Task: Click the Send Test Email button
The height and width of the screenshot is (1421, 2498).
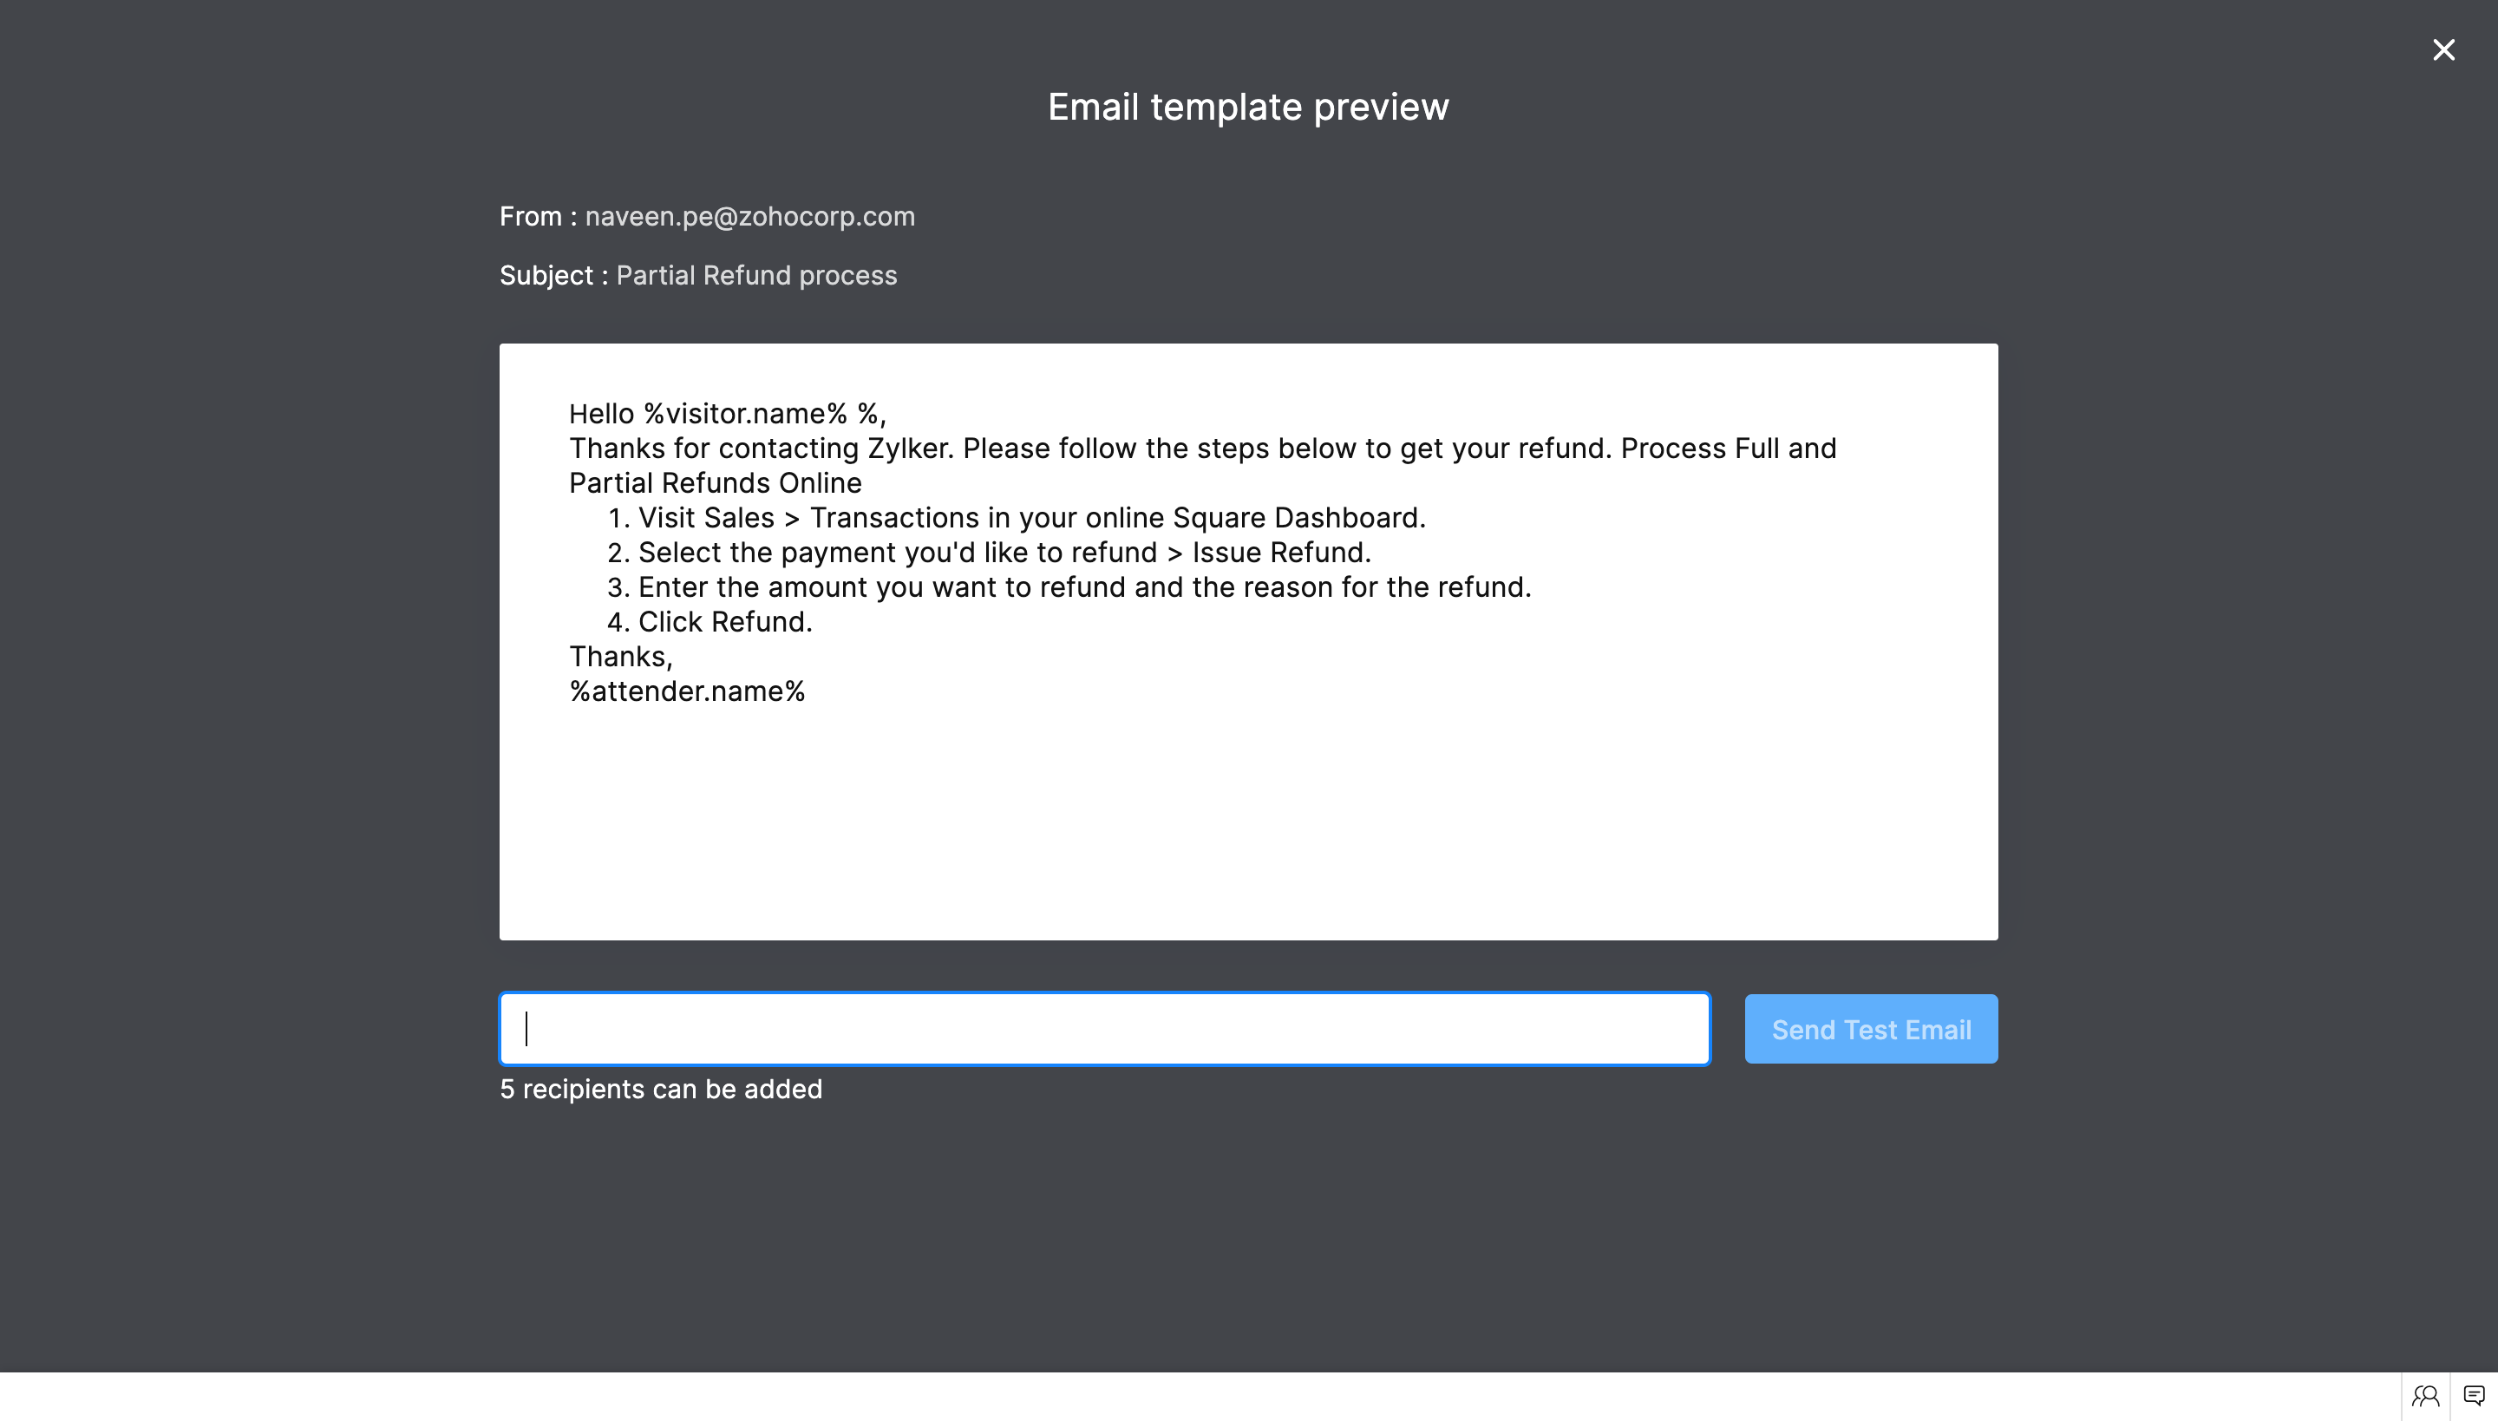Action: click(x=1871, y=1029)
